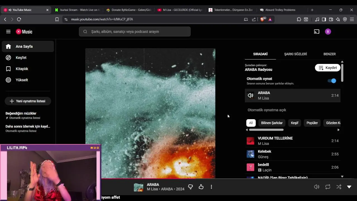The image size is (357, 201).
Task: Click the bookmark icon beside the address bar
Action: [x=57, y=19]
